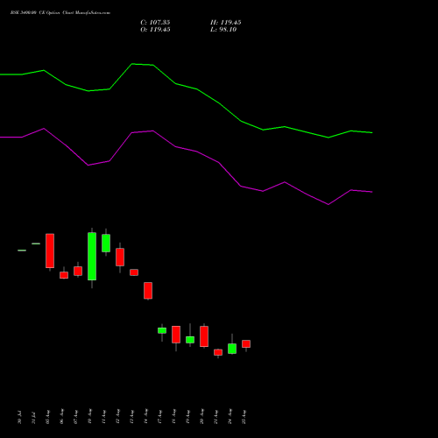Viewport: 438px width, 438px height.
Task: Select the 21 Aug date label
Action: 215,417
